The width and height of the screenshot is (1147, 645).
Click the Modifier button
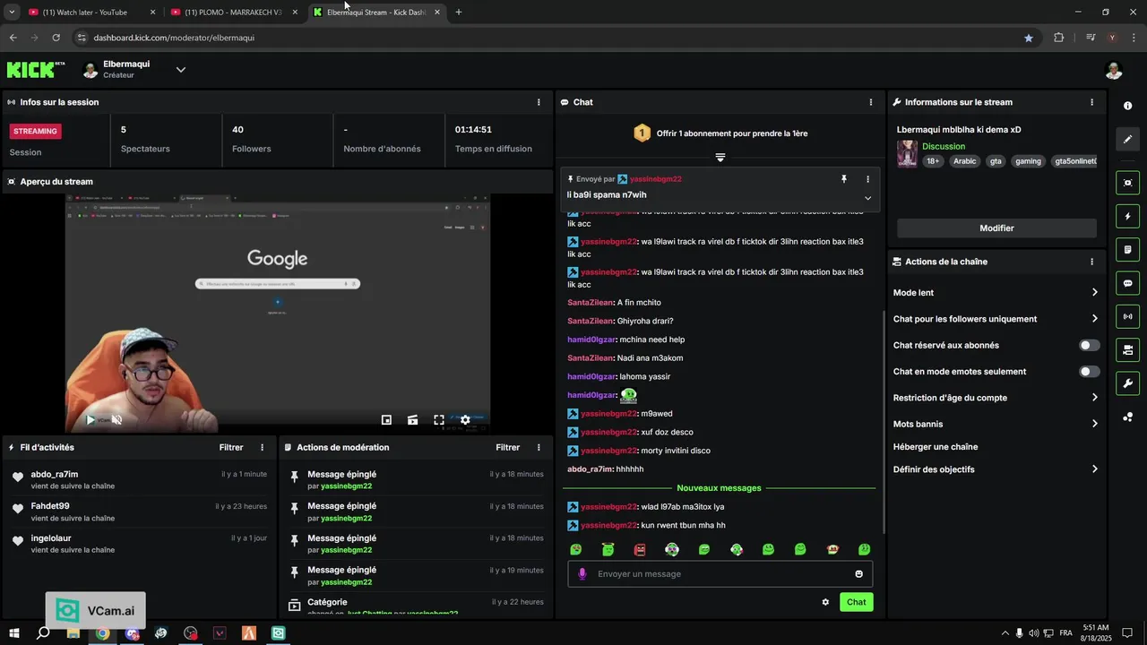click(x=996, y=228)
